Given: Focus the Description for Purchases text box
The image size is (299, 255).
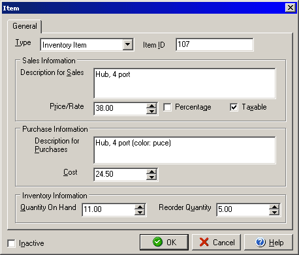Looking at the screenshot, I should (x=185, y=150).
